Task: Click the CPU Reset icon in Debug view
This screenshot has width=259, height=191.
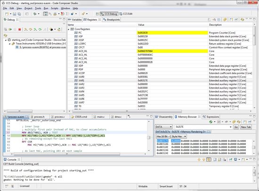Action: (51, 29)
